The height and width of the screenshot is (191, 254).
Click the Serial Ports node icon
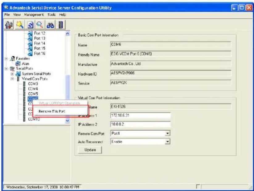click(12, 69)
